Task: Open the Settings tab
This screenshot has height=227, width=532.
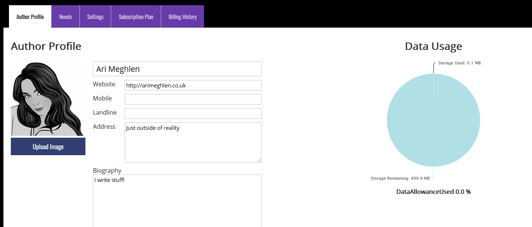Action: [95, 17]
